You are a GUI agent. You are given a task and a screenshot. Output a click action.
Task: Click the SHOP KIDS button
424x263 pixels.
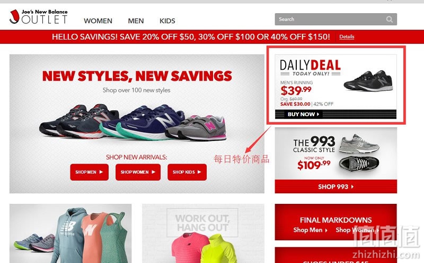187,172
